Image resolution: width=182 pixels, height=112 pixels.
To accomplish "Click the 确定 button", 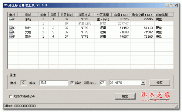I will tap(125, 96).
